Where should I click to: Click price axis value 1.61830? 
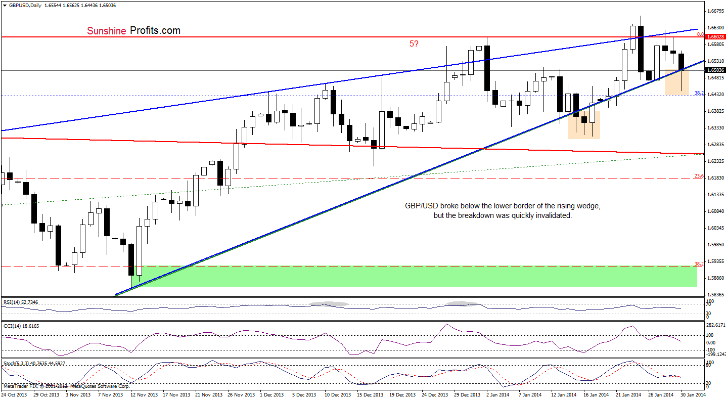(715, 178)
